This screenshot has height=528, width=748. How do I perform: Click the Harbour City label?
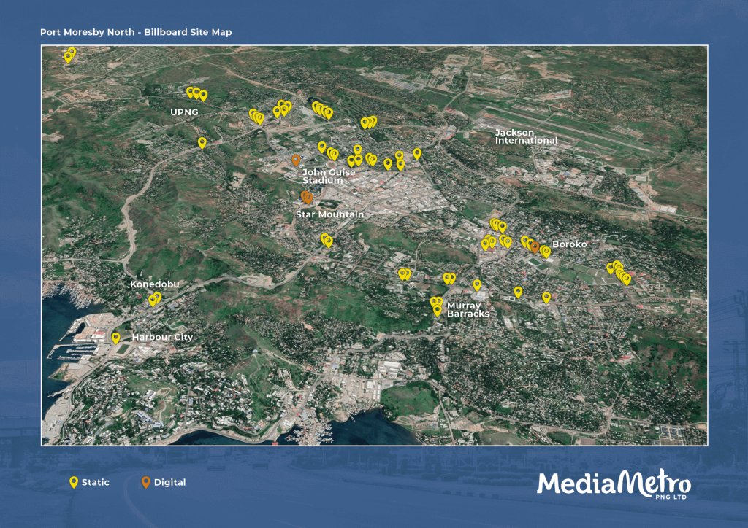pyautogui.click(x=162, y=338)
